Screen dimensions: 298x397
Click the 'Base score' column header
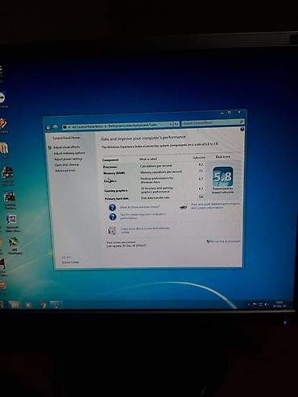pos(223,156)
